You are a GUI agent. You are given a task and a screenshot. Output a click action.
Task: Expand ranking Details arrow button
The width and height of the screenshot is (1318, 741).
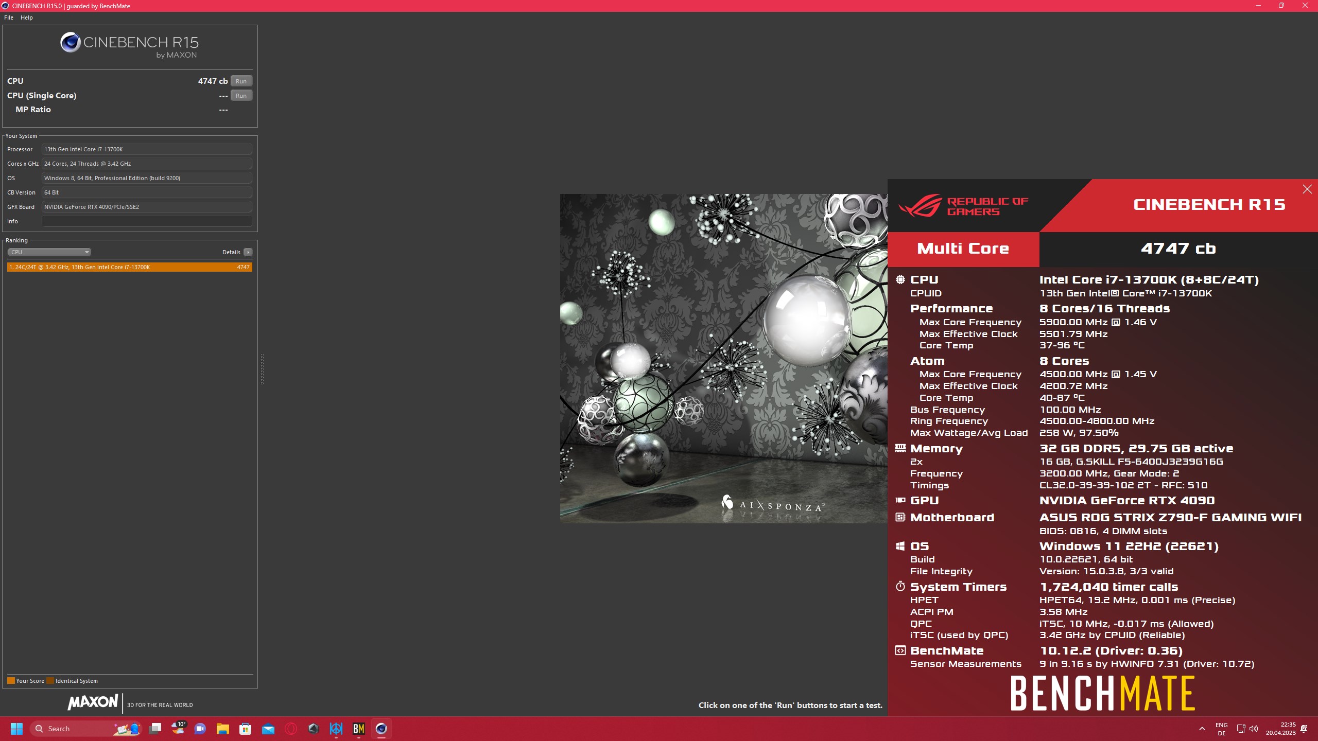pos(248,252)
